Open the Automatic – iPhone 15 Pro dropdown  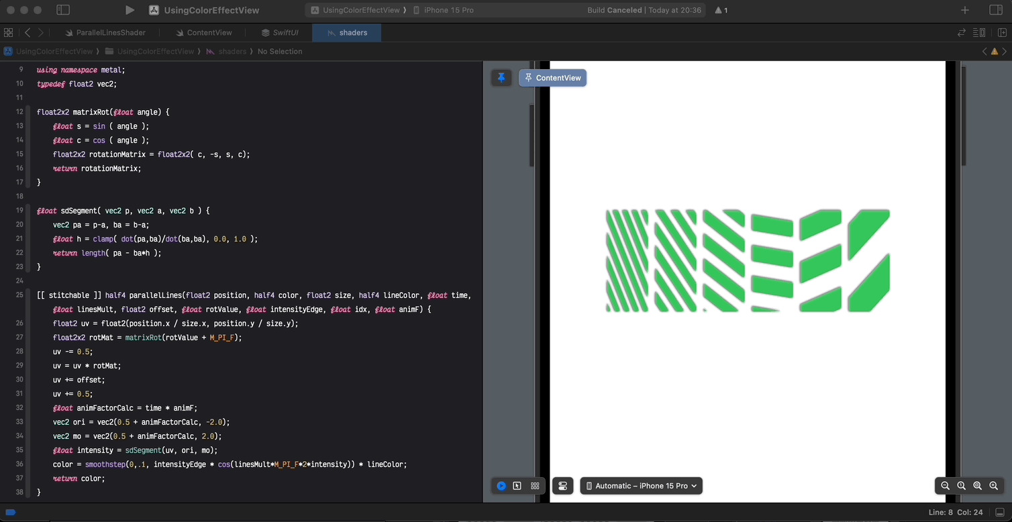tap(642, 486)
